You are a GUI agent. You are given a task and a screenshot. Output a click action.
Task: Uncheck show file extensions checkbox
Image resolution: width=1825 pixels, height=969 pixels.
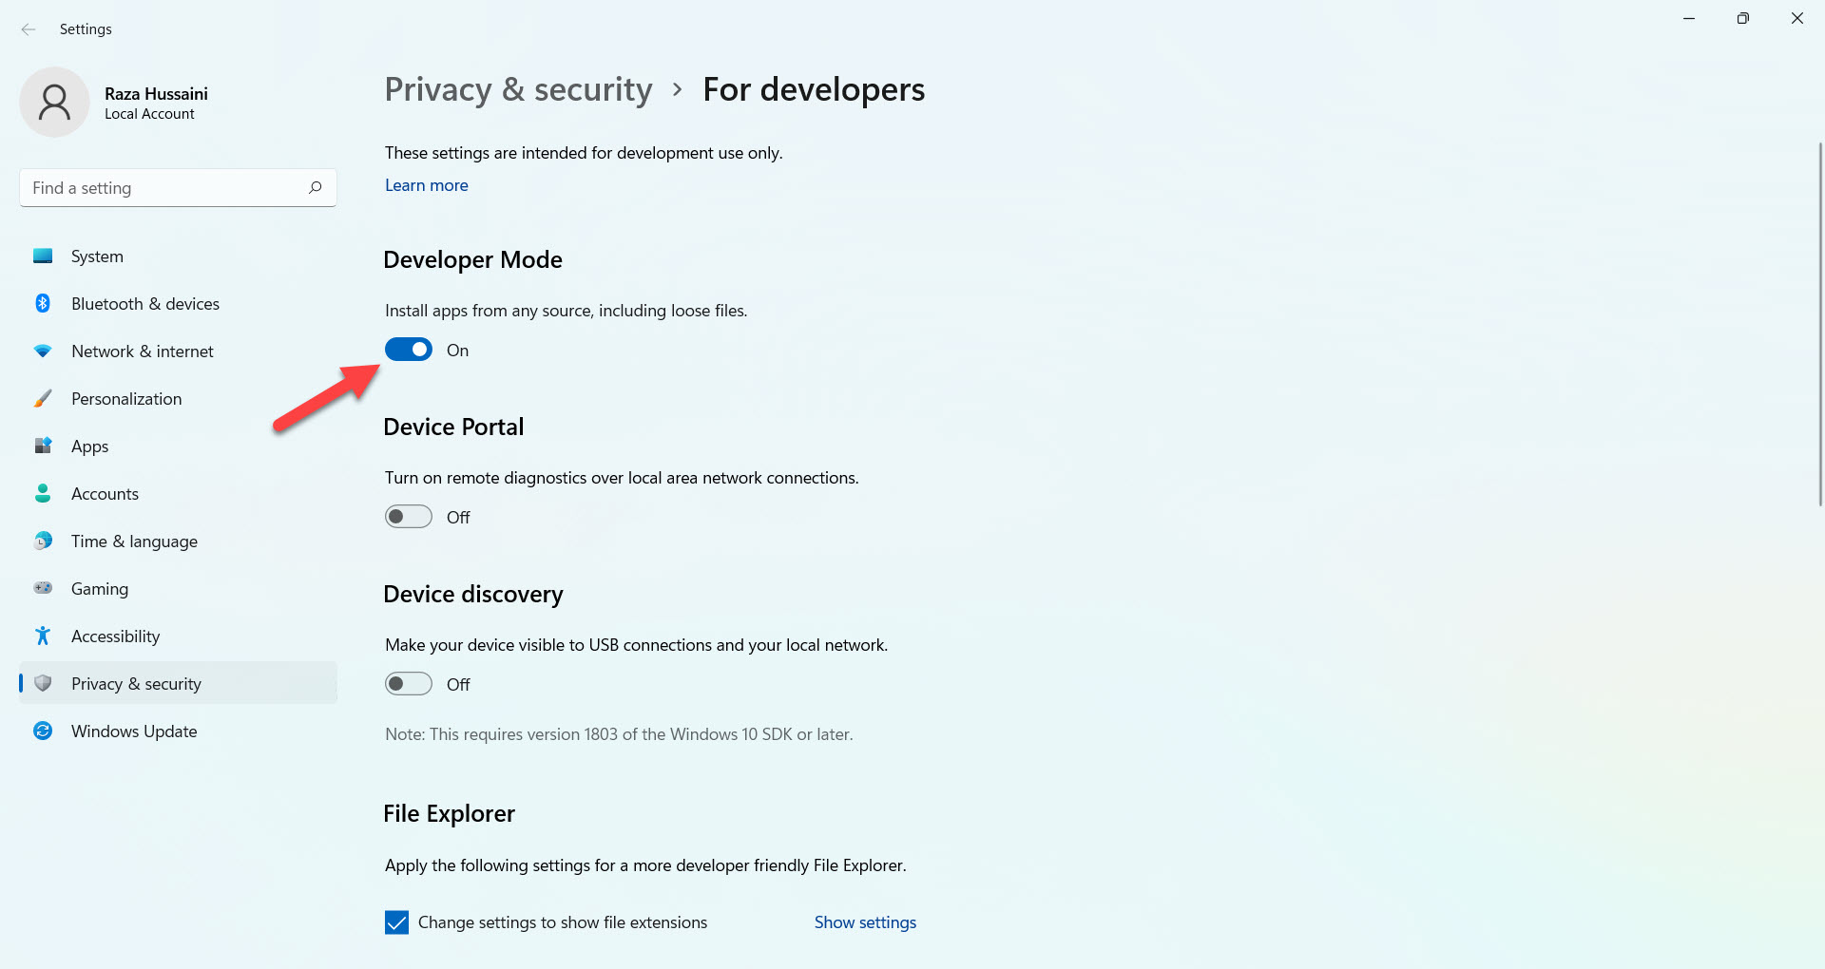(x=396, y=922)
